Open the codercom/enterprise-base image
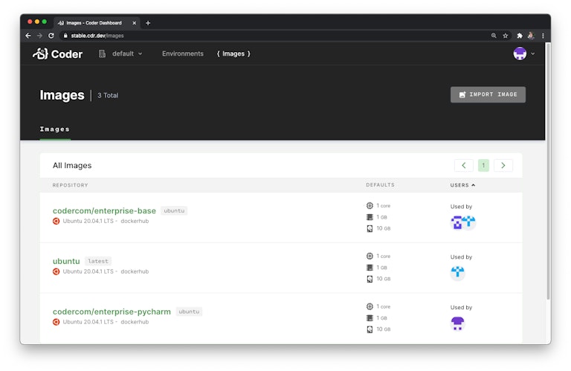The image size is (571, 371). [x=104, y=210]
